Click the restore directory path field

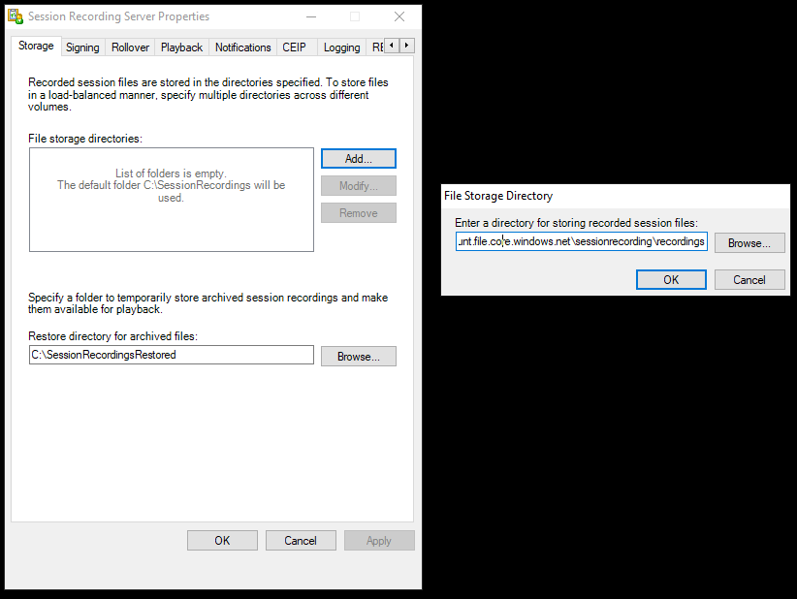tap(171, 355)
